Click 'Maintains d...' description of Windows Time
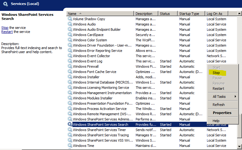This screenshot has width=242, height=150. click(x=146, y=146)
